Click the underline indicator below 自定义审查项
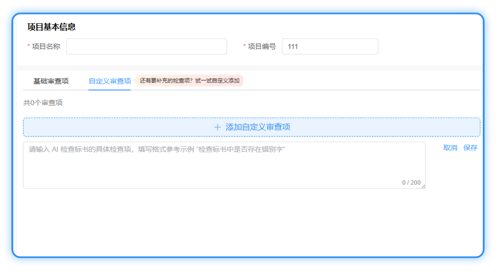This screenshot has width=496, height=272. [x=109, y=89]
